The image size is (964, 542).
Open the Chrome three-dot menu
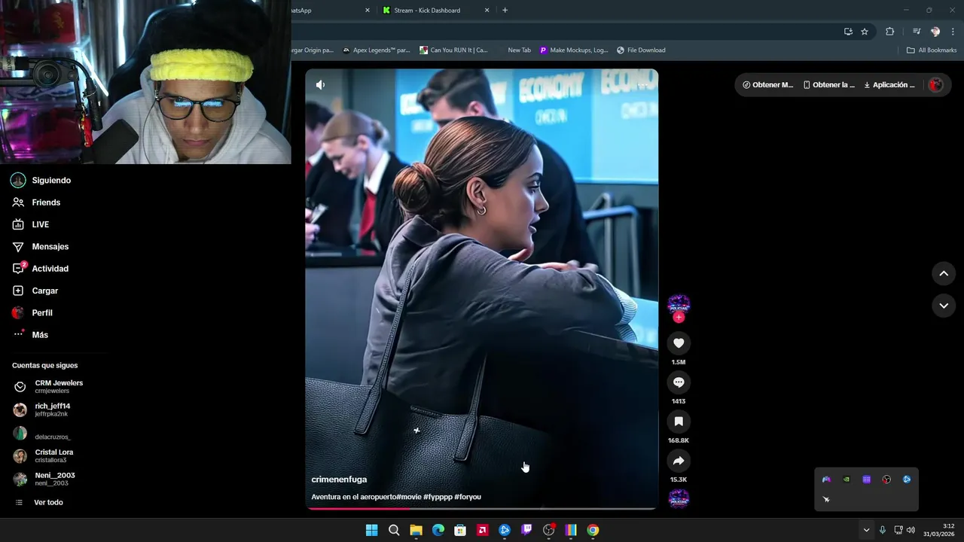pos(953,32)
